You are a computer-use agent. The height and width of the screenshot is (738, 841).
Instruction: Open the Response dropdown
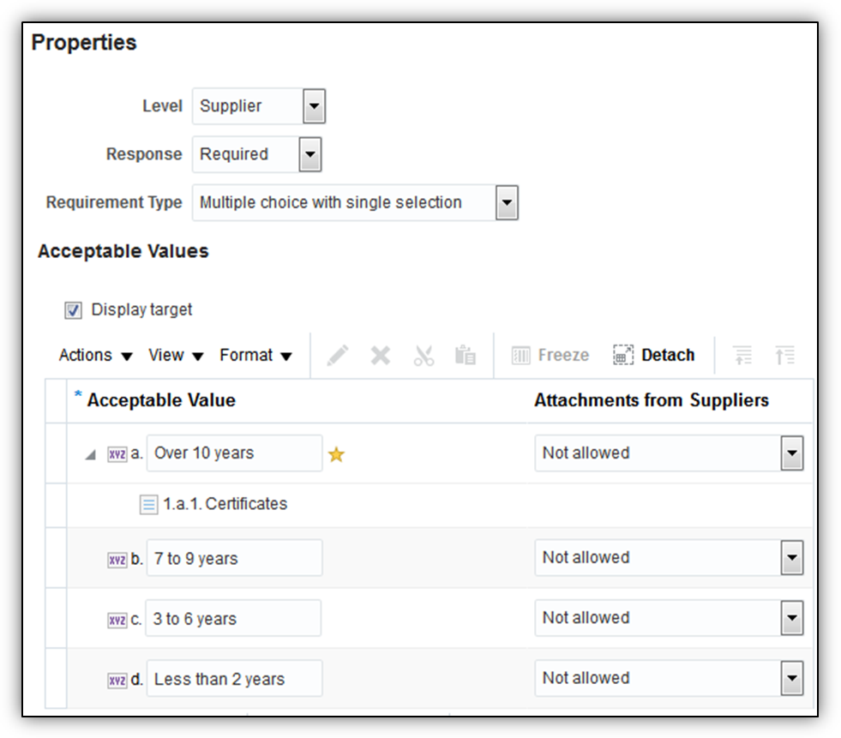click(309, 155)
